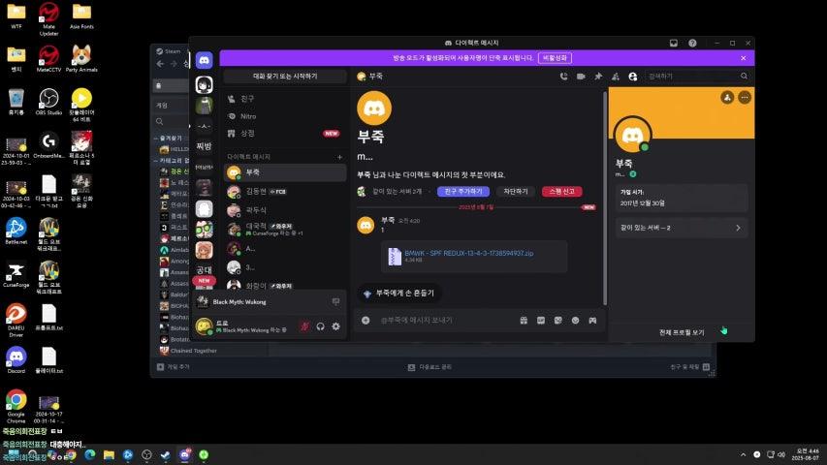Viewport: 827px width, 465px height.
Task: Open the sticker picker in the message bar
Action: click(558, 320)
